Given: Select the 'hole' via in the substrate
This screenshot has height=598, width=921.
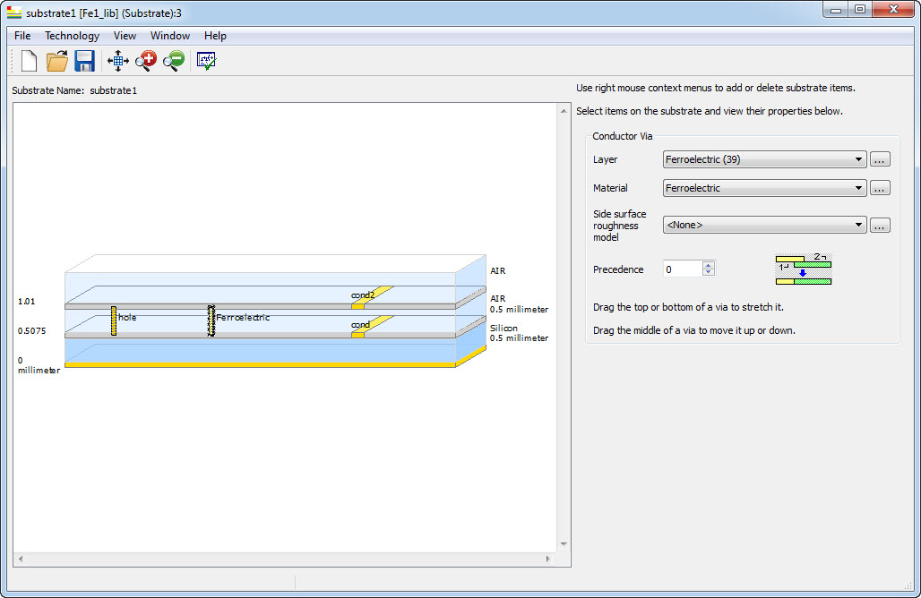Looking at the screenshot, I should point(114,320).
